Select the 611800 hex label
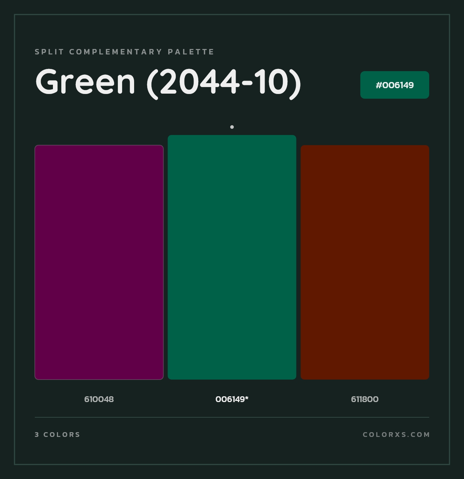This screenshot has height=479, width=464. pyautogui.click(x=365, y=399)
